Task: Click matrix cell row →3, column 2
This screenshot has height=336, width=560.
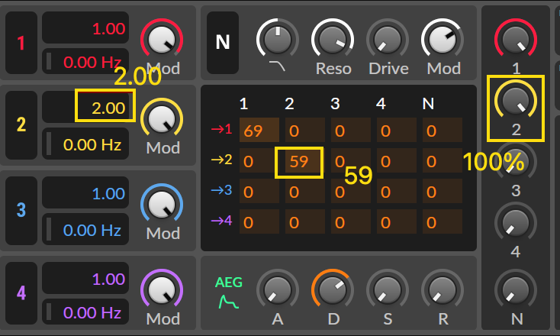Action: click(305, 191)
